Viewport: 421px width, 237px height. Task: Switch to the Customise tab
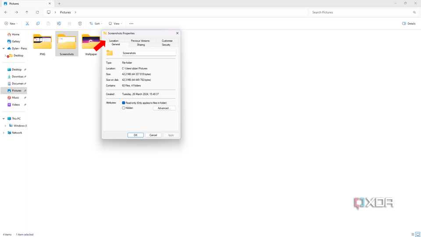[167, 40]
